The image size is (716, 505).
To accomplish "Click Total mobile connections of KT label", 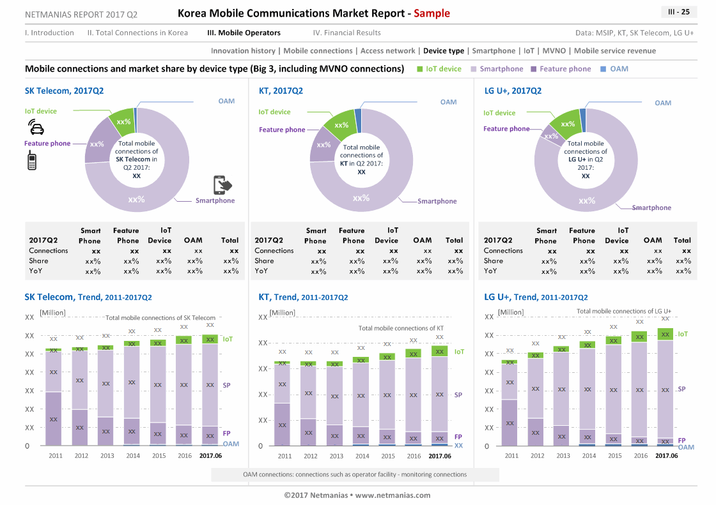I will pos(401,328).
